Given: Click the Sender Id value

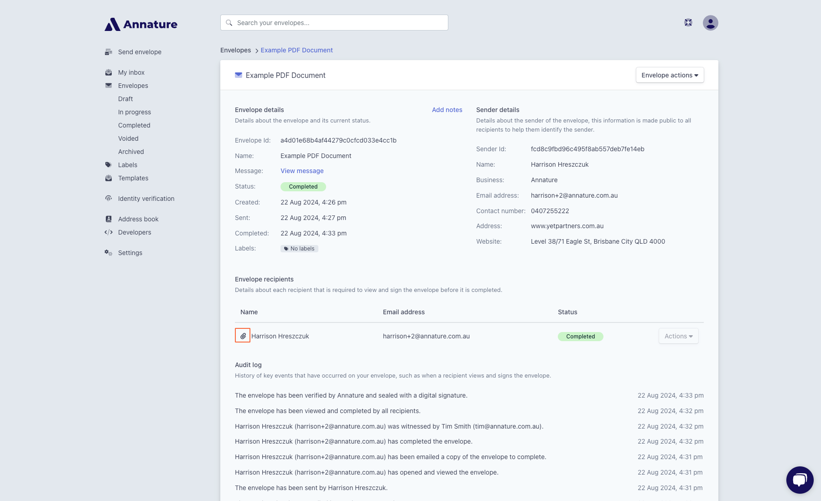Looking at the screenshot, I should point(587,149).
